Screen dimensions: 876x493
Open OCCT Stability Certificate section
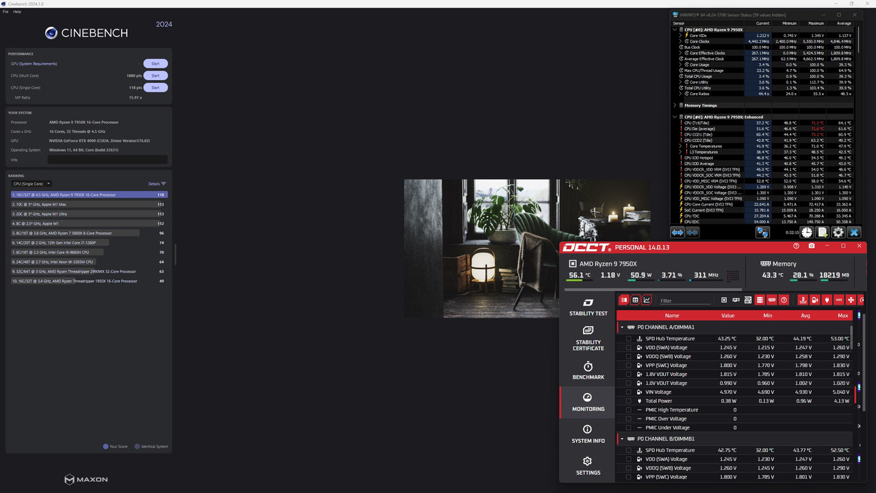tap(588, 339)
